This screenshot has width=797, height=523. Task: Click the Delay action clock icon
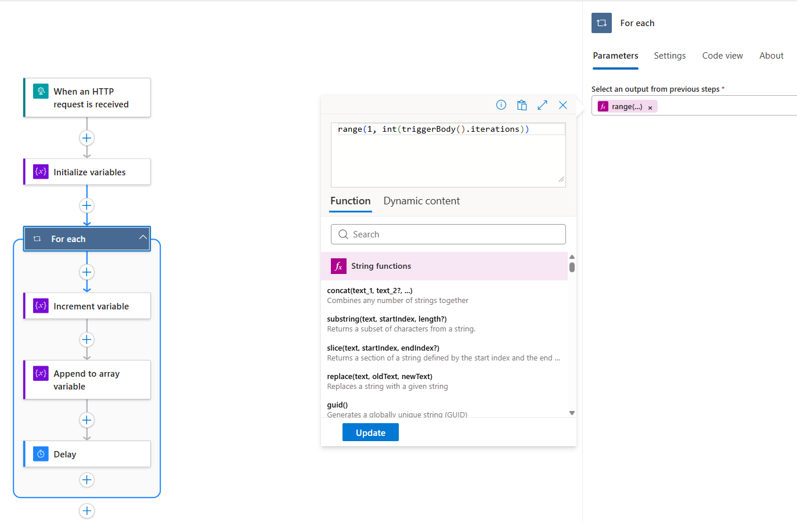click(41, 454)
